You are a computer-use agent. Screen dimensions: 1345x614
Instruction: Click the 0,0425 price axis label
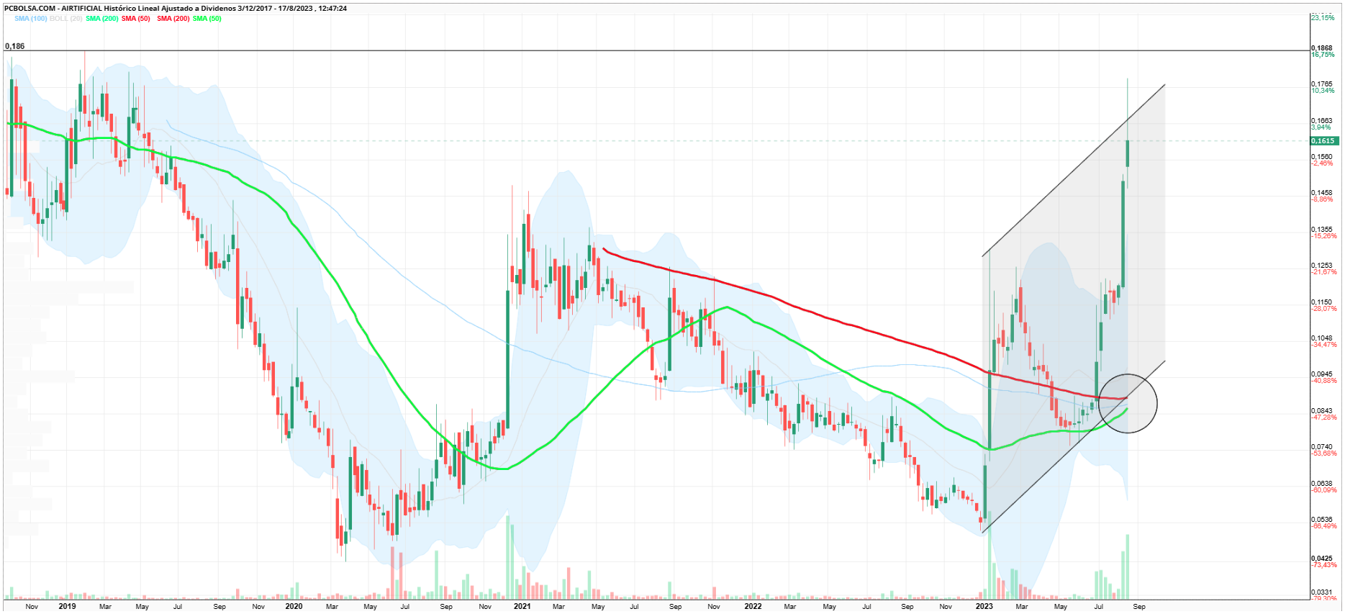[1322, 559]
